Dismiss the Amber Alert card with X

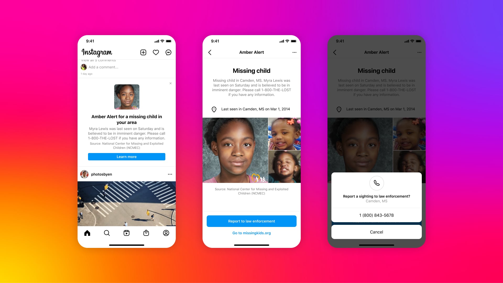tap(171, 83)
